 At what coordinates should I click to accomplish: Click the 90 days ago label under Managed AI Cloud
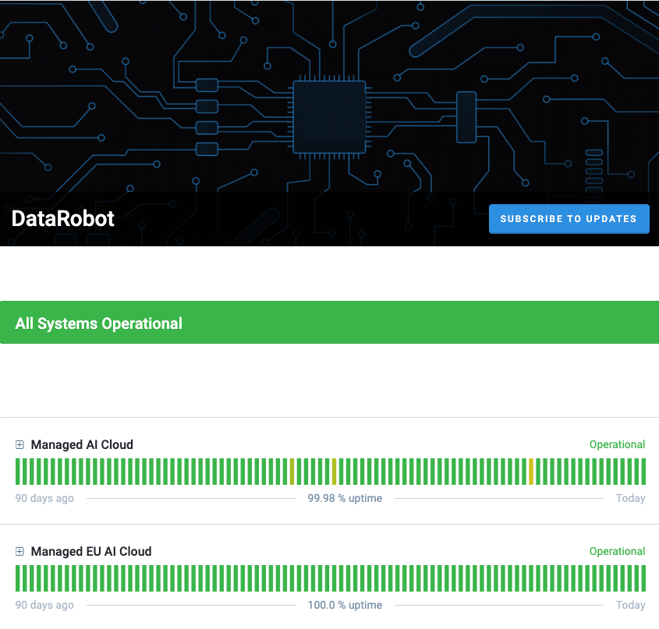coord(44,499)
